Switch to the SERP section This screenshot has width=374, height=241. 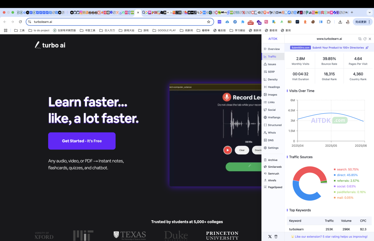coord(269,72)
